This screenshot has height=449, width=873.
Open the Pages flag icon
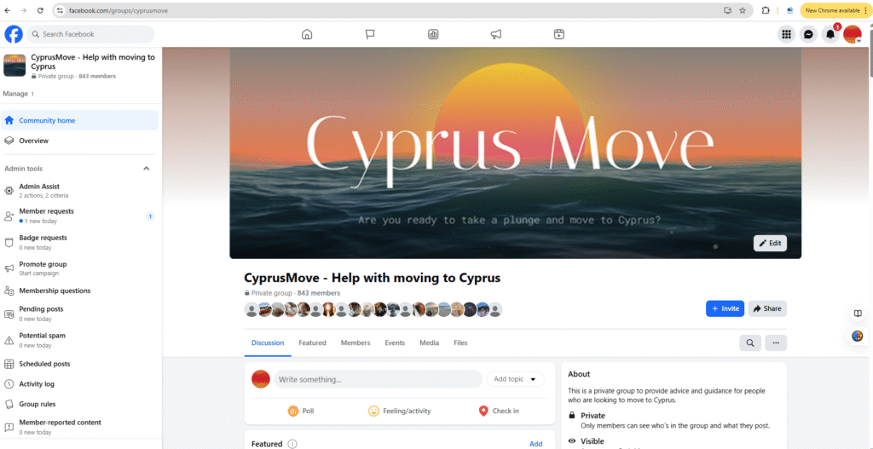click(370, 34)
